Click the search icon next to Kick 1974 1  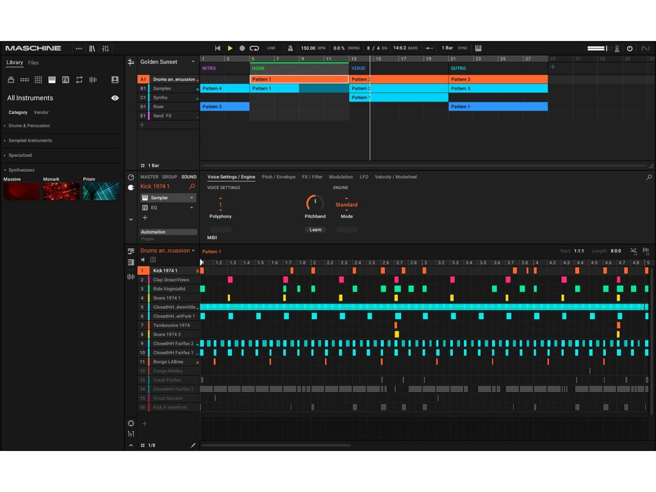pos(192,186)
